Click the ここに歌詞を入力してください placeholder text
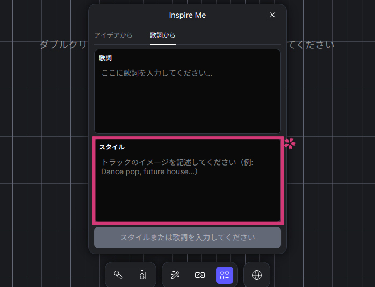The width and height of the screenshot is (375, 287). tap(157, 73)
